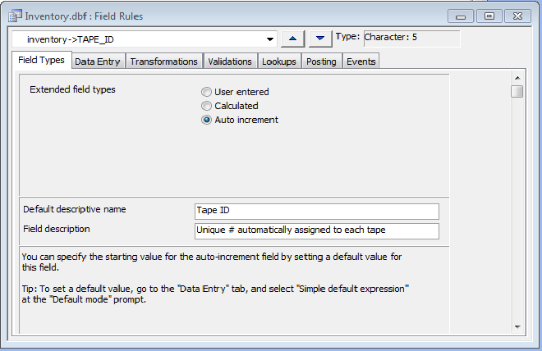Click the Default descriptive name input field

(317, 212)
